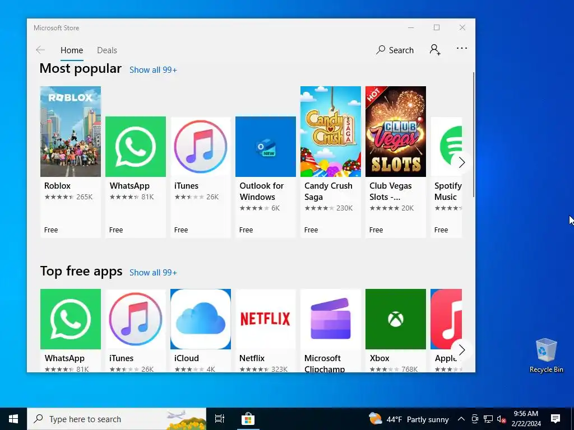Click the Club Vegas Slots title text
The image size is (574, 430).
pos(391,191)
